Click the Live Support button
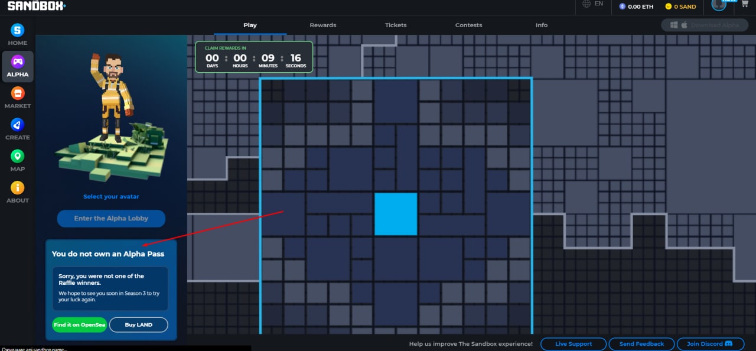This screenshot has height=351, width=756. click(x=573, y=344)
